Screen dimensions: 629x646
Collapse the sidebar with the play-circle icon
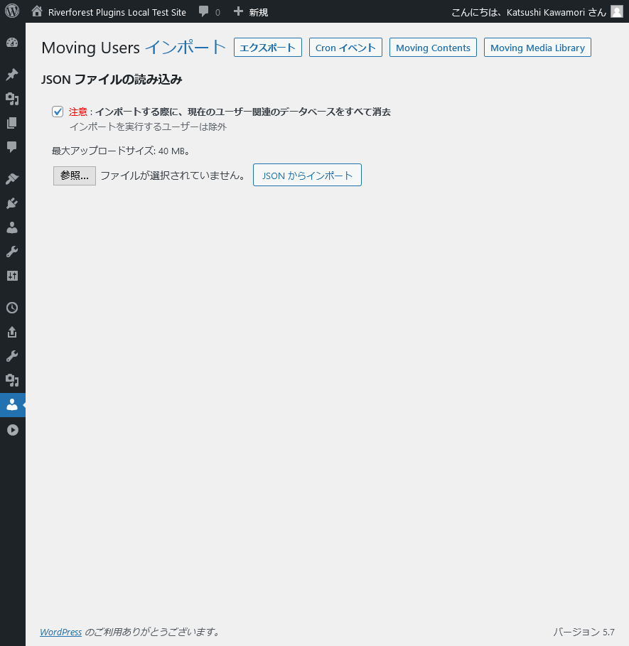[12, 430]
